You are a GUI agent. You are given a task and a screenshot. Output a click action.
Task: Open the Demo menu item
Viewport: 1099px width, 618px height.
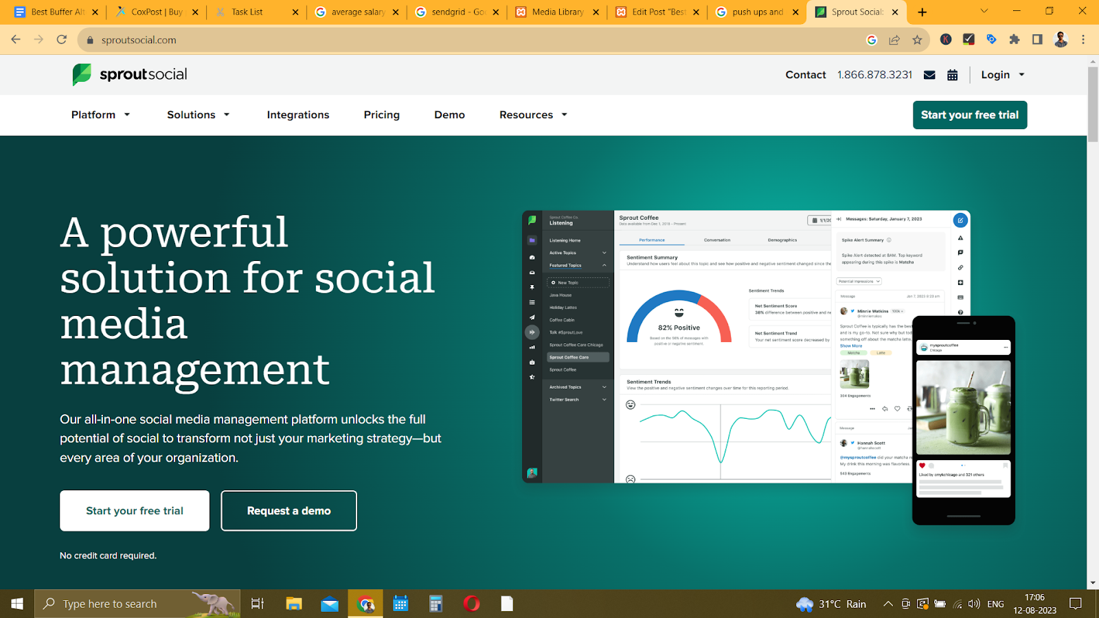coord(450,115)
